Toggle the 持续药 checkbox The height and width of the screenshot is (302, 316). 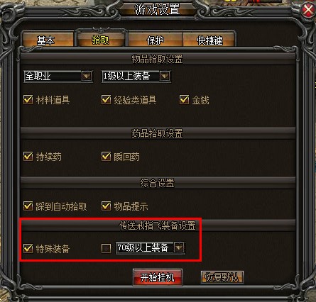point(28,157)
